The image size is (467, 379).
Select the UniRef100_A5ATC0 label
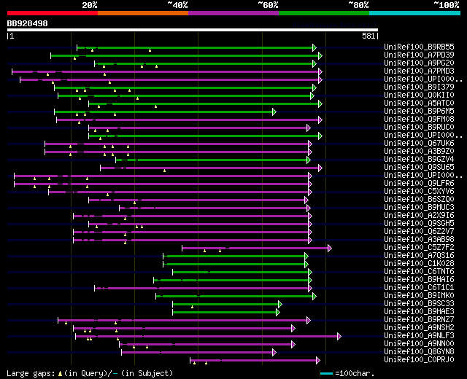[x=419, y=103]
